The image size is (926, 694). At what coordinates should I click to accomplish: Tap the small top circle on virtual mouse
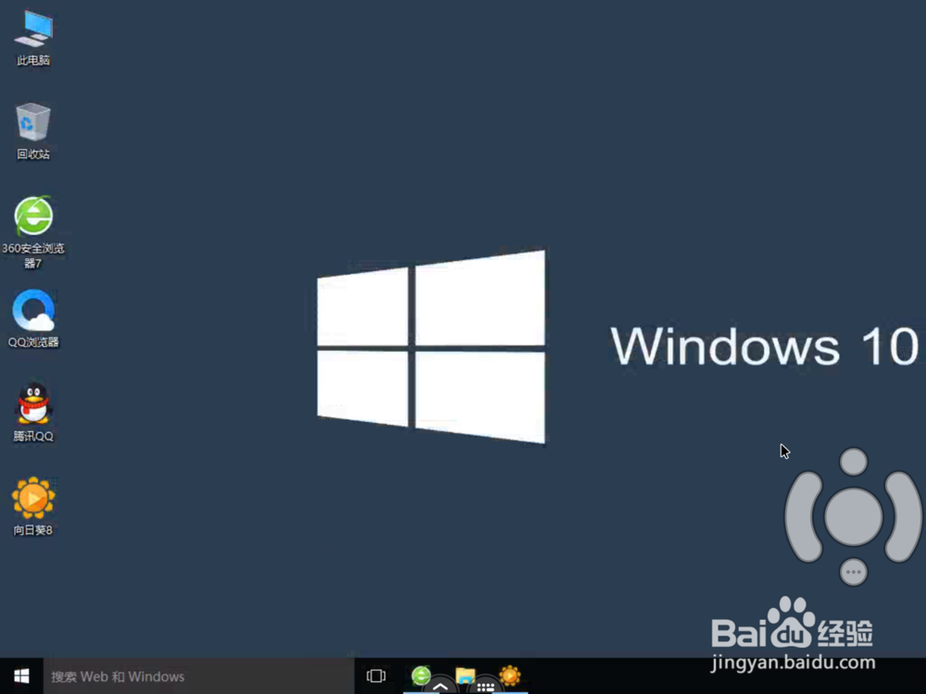(x=854, y=462)
